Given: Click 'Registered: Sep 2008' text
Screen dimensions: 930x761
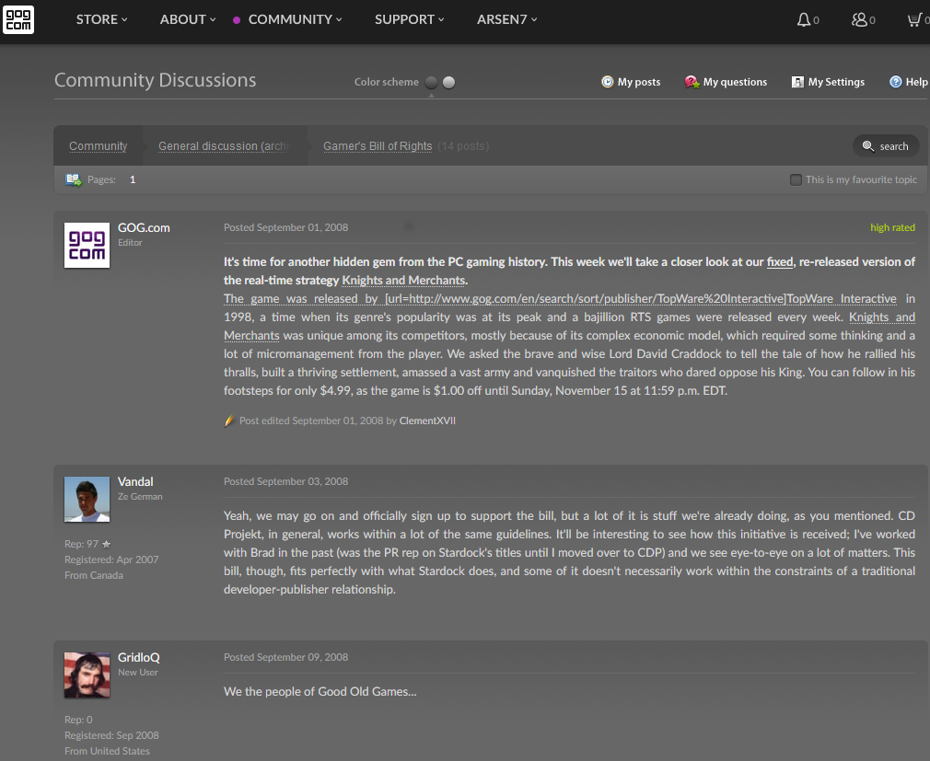Looking at the screenshot, I should click(111, 735).
